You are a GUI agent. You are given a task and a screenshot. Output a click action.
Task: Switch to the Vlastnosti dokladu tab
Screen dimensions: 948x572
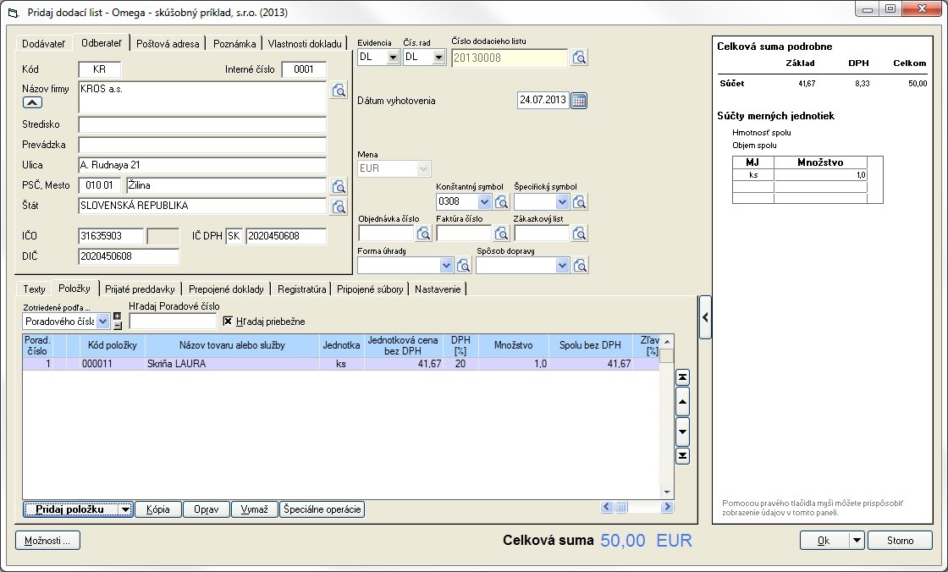pyautogui.click(x=305, y=43)
